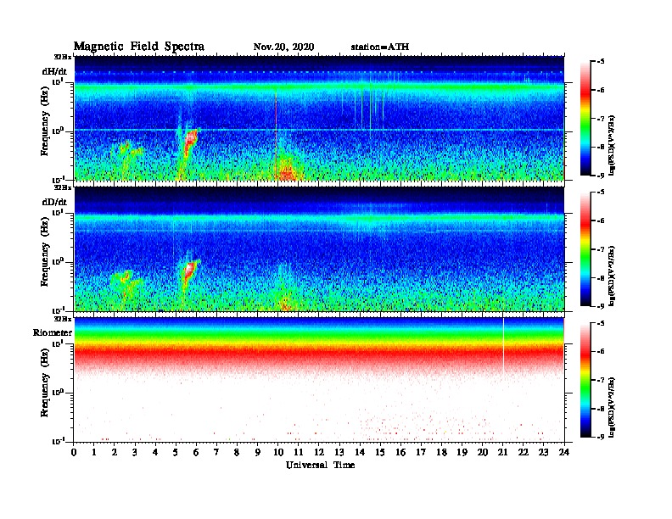Click the "Magnetic Field Spectra" plot title
This screenshot has height=519, width=672.
139,47
